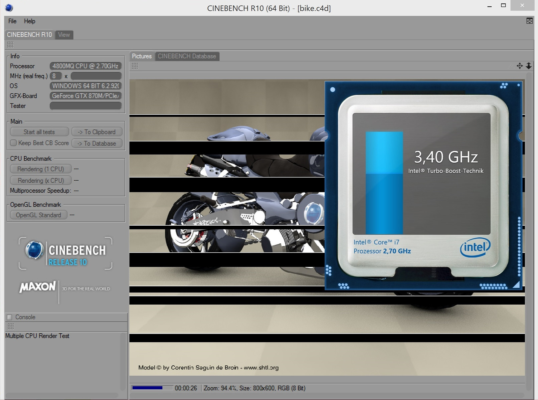The image size is (538, 400).
Task: Click the grip handle below Console
Action: tap(11, 326)
